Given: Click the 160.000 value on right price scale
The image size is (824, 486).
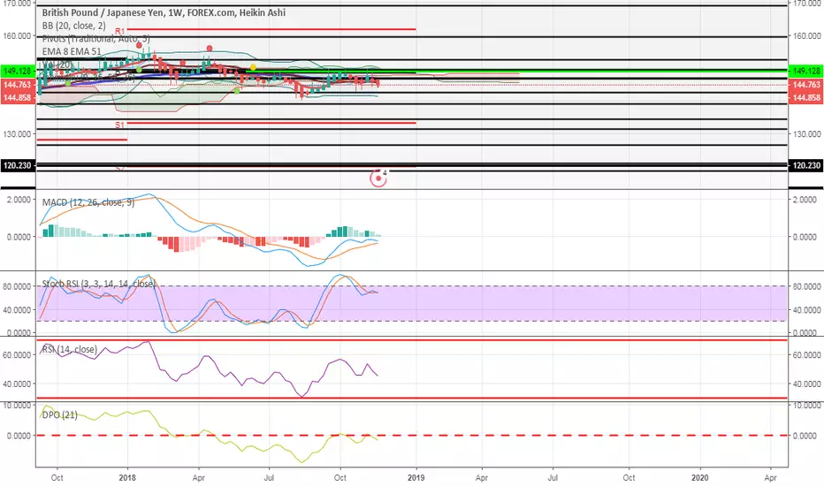Looking at the screenshot, I should click(806, 35).
